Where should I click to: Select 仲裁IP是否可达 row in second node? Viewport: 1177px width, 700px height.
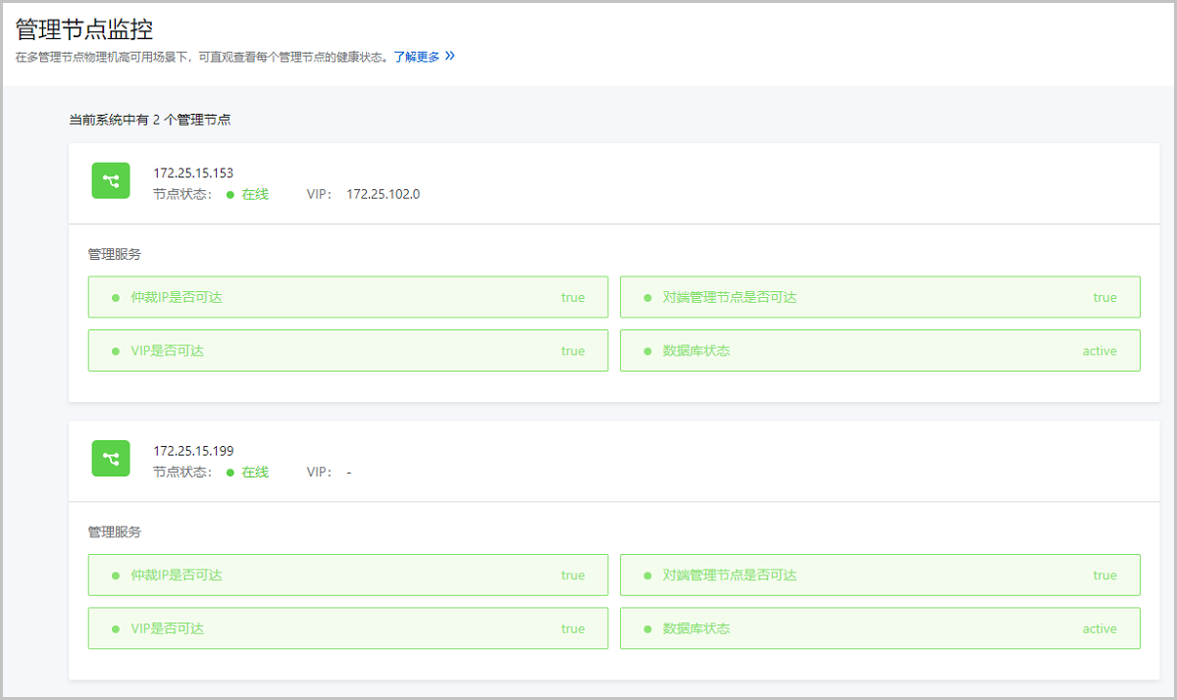coord(347,575)
